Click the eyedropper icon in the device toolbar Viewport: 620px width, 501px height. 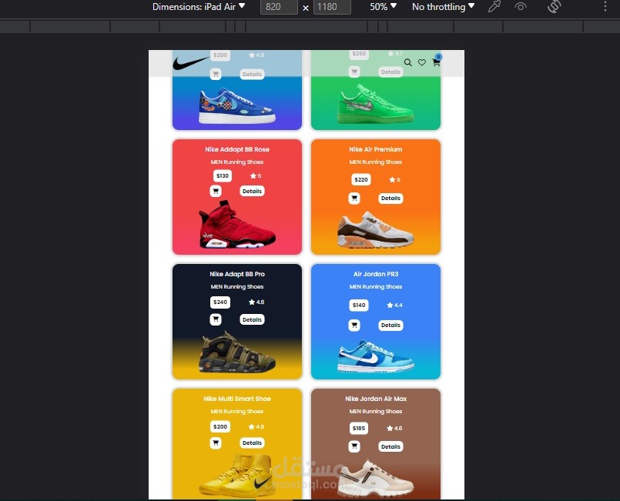tap(494, 7)
